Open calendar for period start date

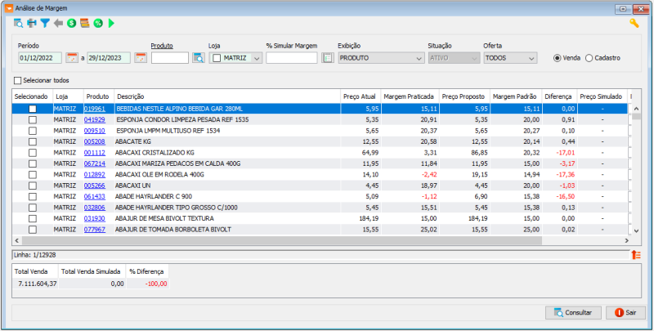[72, 58]
